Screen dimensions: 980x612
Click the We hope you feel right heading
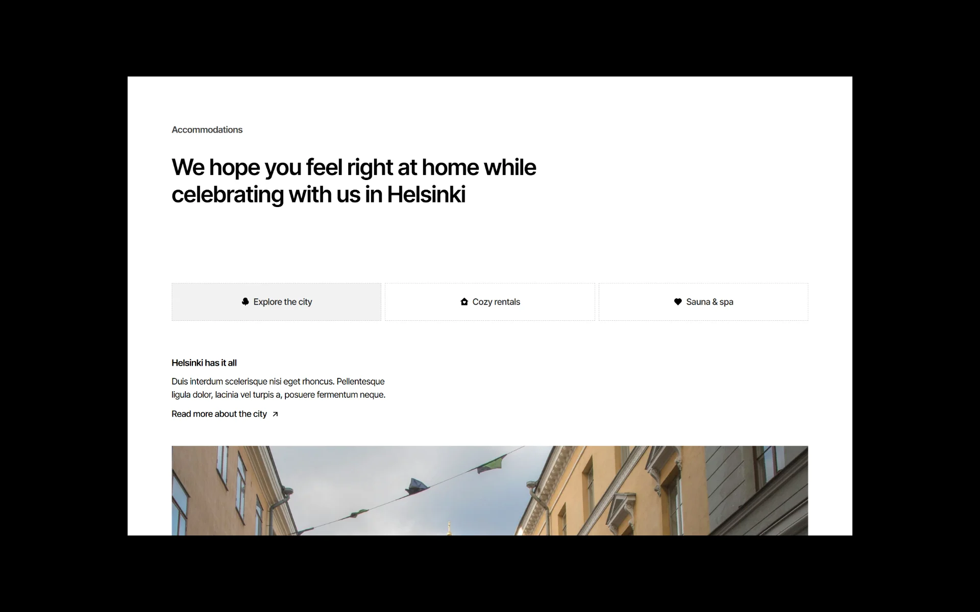click(354, 181)
